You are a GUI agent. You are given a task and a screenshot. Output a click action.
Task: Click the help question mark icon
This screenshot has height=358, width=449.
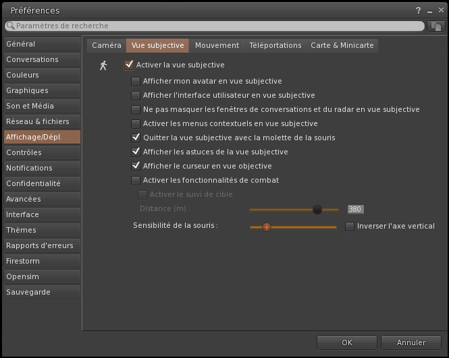coord(419,10)
